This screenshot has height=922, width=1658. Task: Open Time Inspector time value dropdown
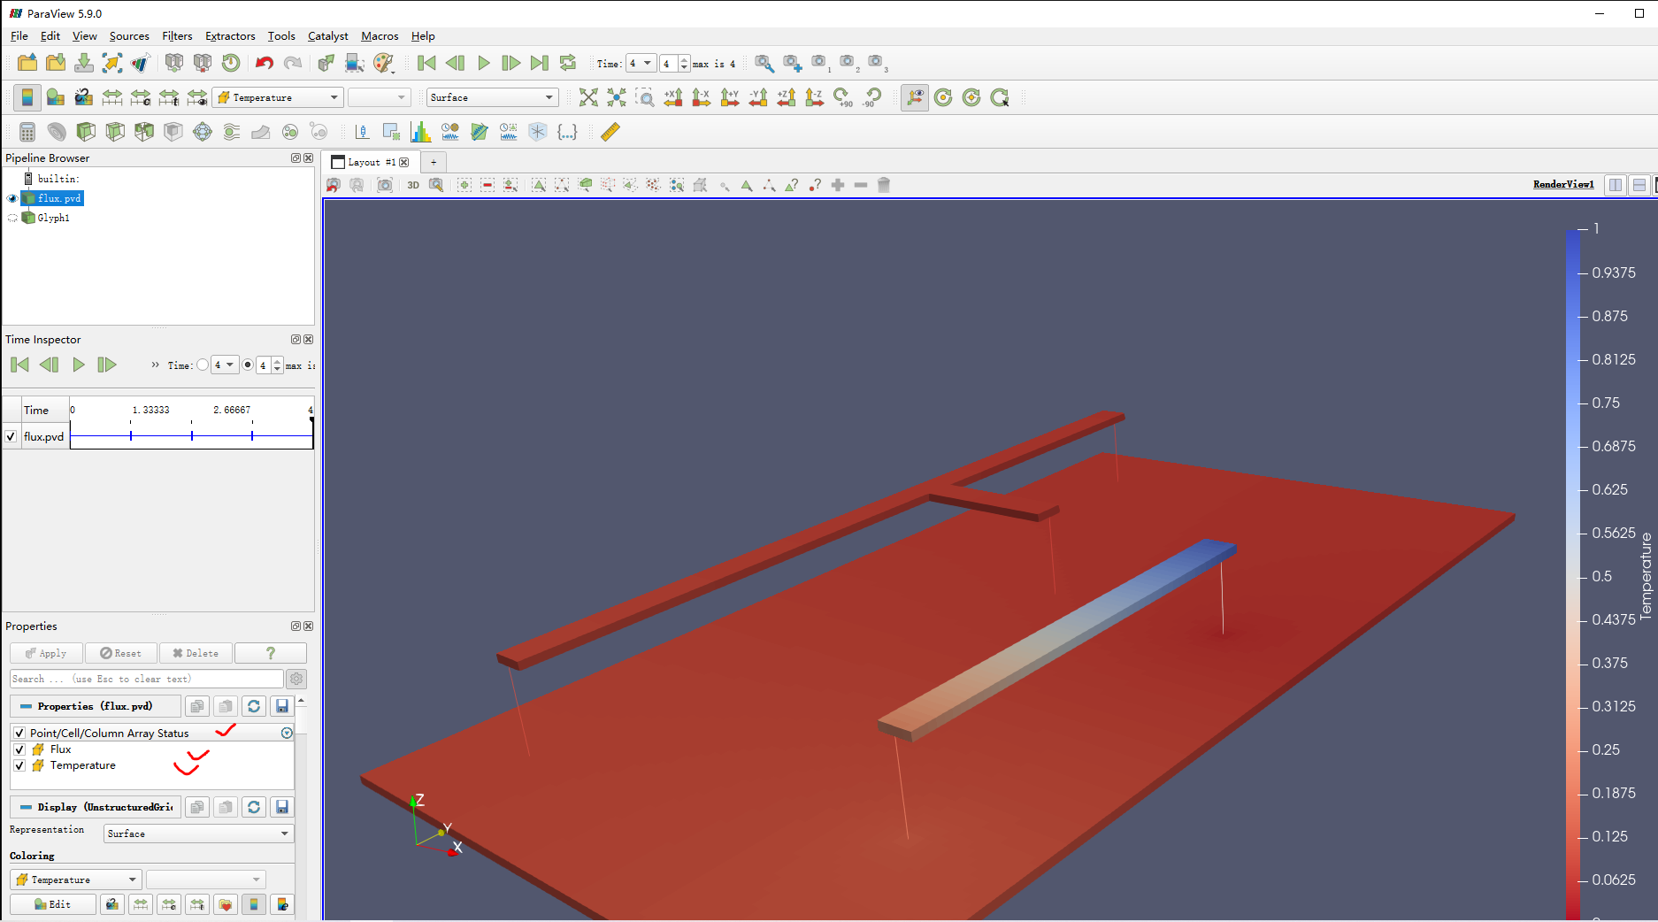(x=225, y=365)
